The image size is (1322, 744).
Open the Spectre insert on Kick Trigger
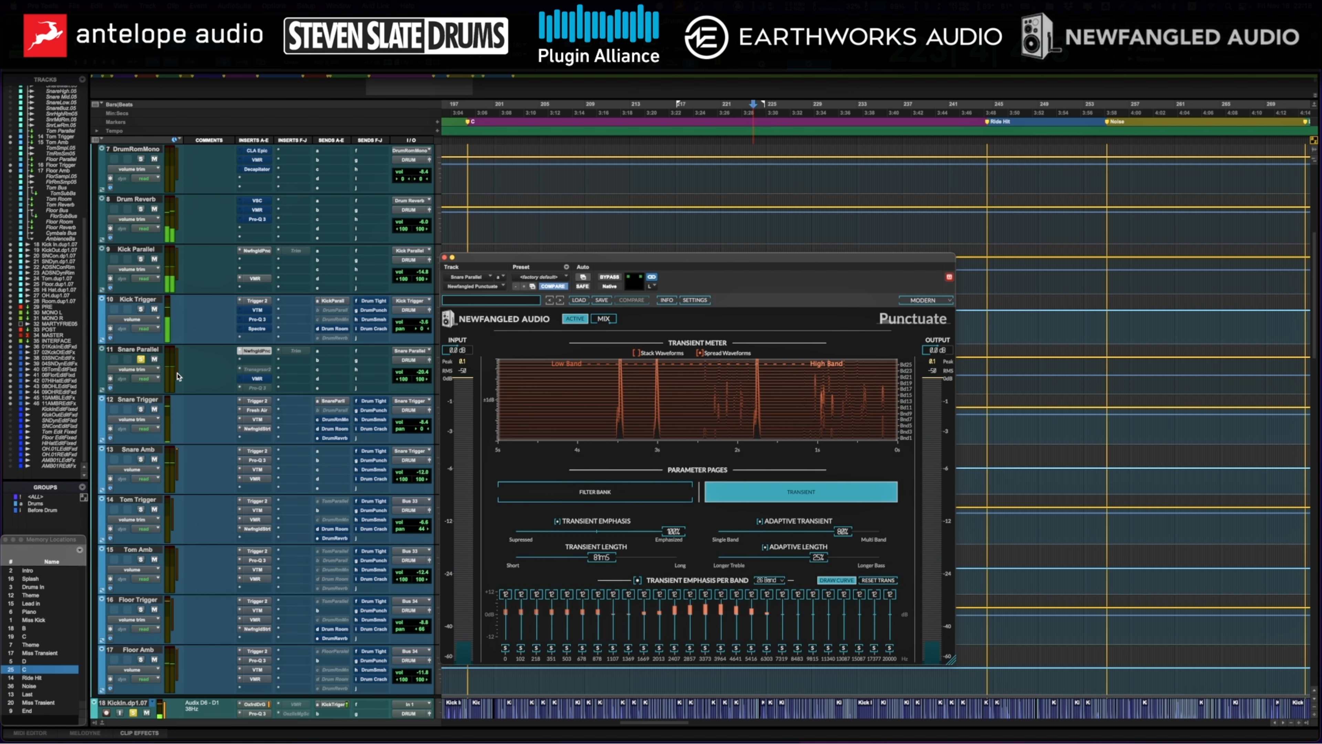tap(256, 329)
